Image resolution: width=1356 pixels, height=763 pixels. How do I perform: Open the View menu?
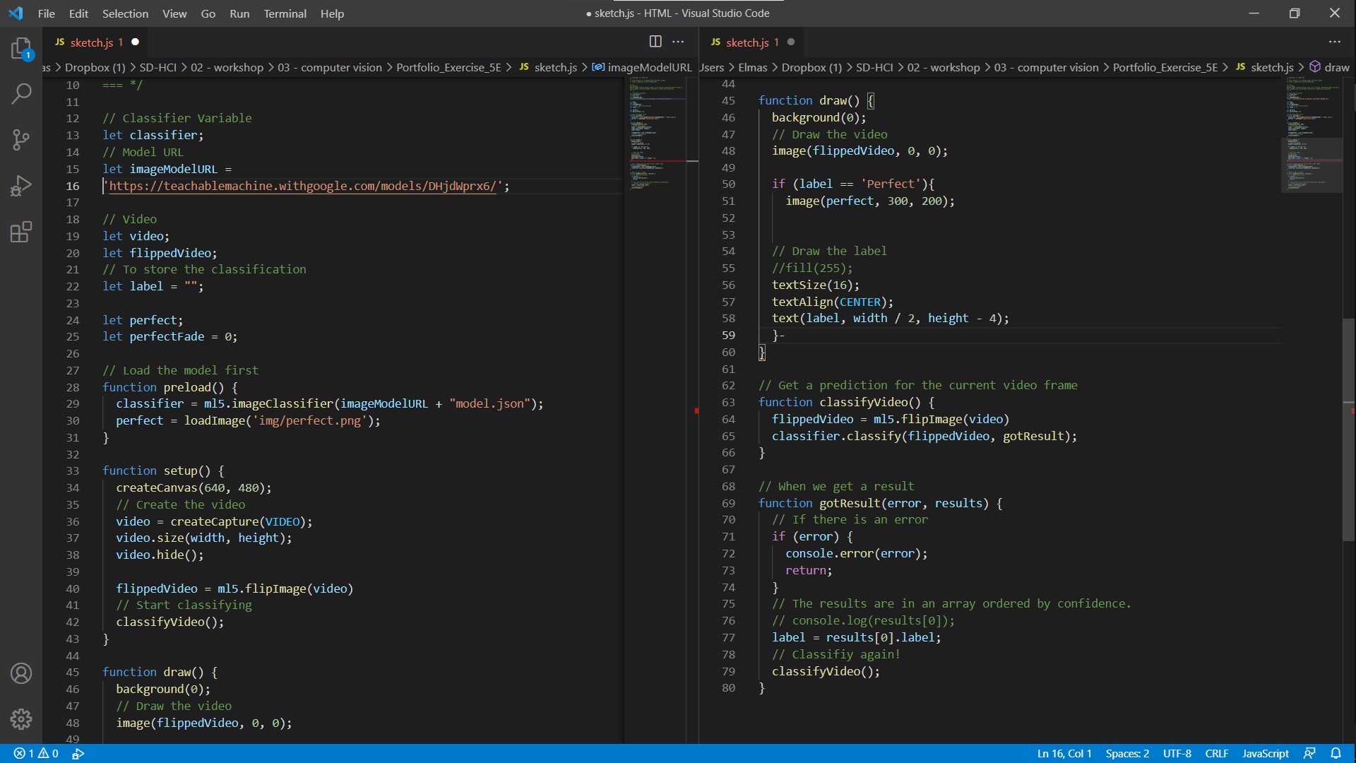point(174,13)
